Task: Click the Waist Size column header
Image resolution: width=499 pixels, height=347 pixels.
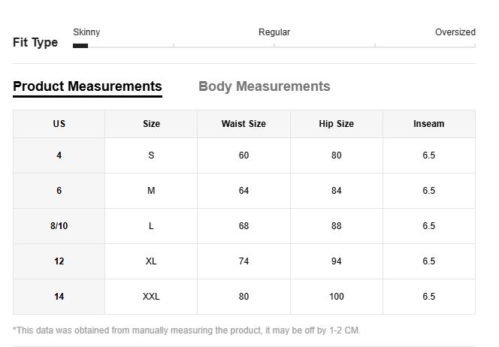Action: point(243,124)
